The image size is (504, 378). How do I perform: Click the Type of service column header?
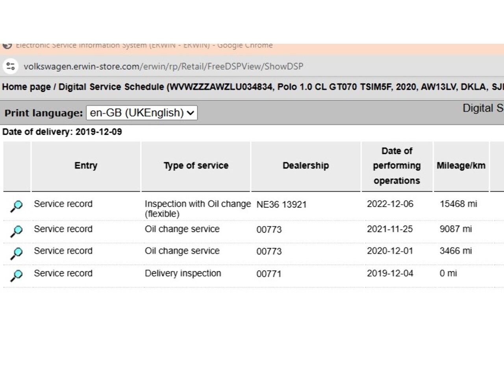pyautogui.click(x=196, y=166)
